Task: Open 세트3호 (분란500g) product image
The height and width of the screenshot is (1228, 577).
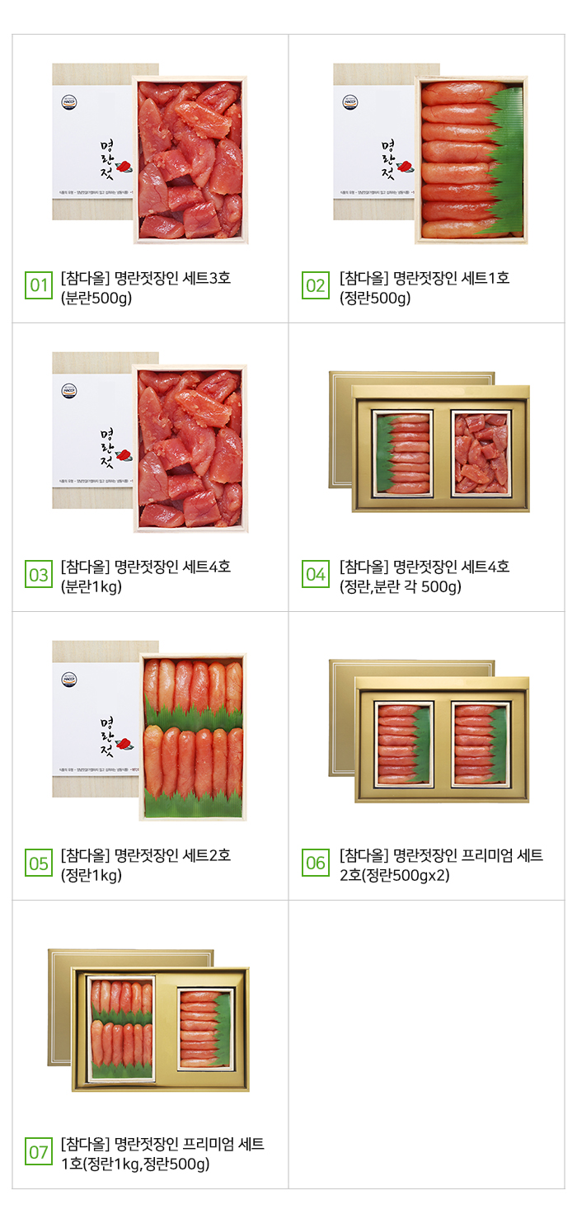Action: [x=150, y=153]
